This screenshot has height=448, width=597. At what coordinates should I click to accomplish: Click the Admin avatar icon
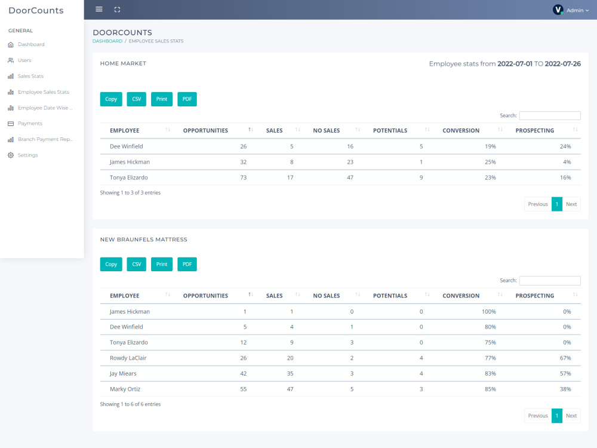pos(558,10)
